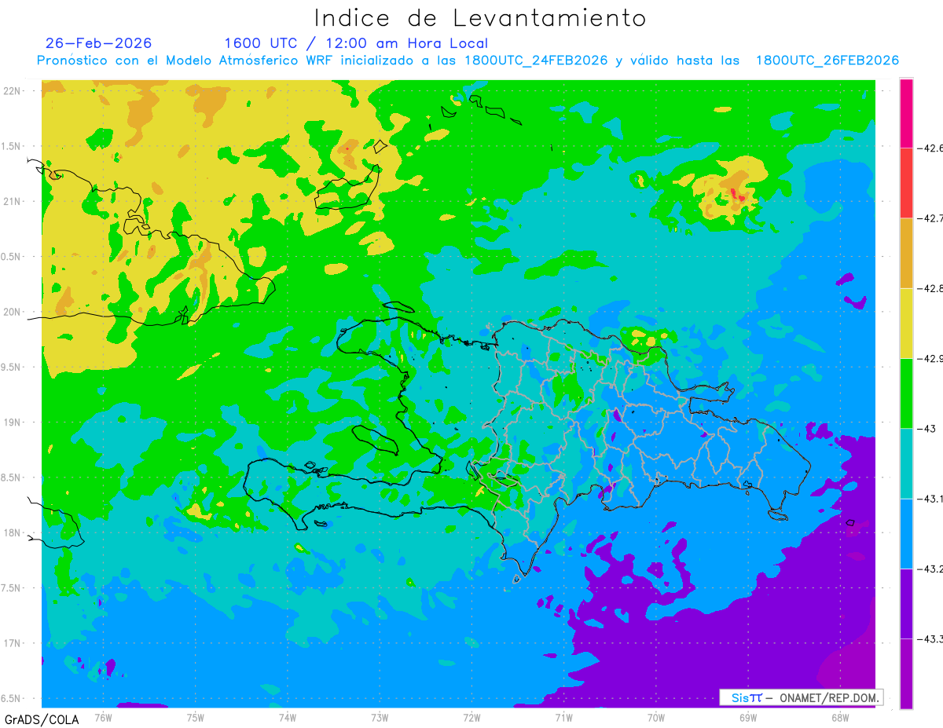943x728 pixels.
Task: Click the "-42.7" colorbar value
Action: pos(930,218)
